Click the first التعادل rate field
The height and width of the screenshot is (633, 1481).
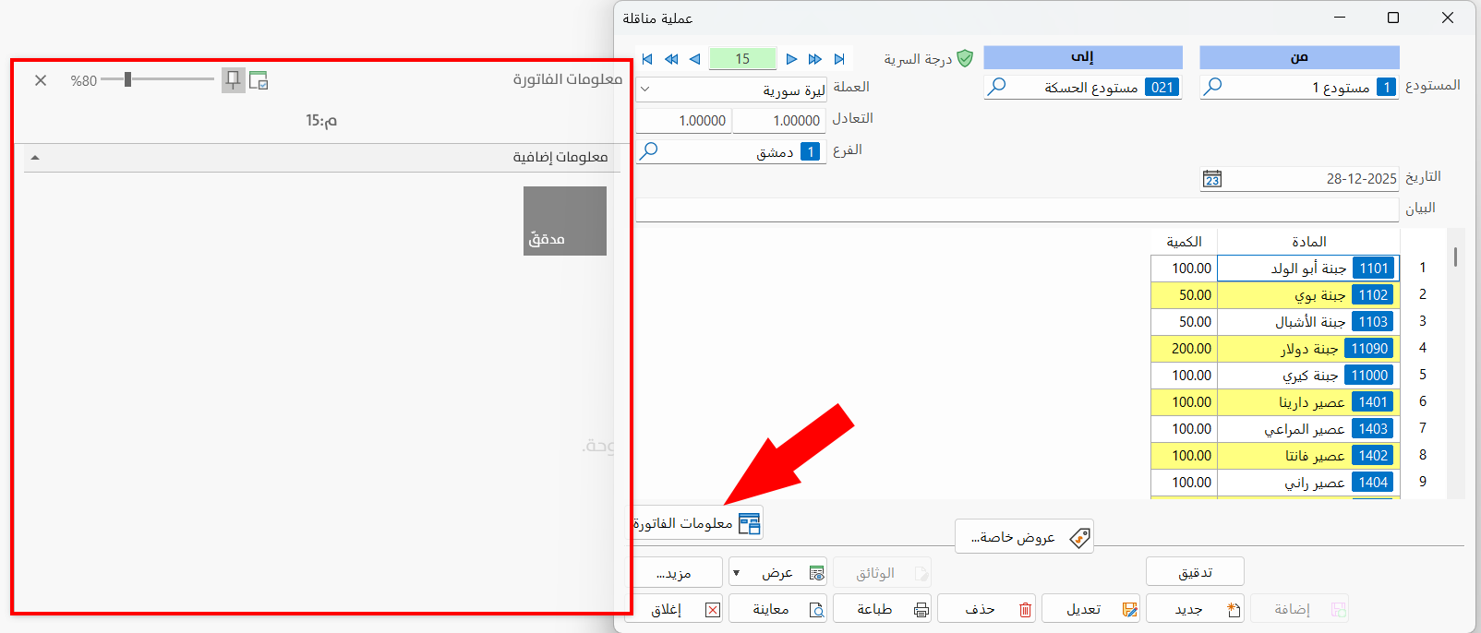click(778, 120)
